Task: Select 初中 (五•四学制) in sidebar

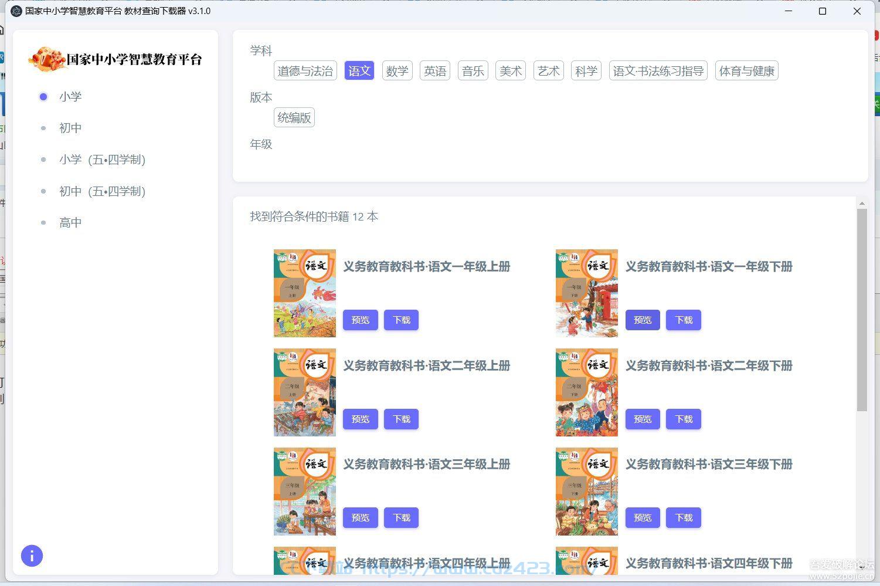Action: coord(102,191)
